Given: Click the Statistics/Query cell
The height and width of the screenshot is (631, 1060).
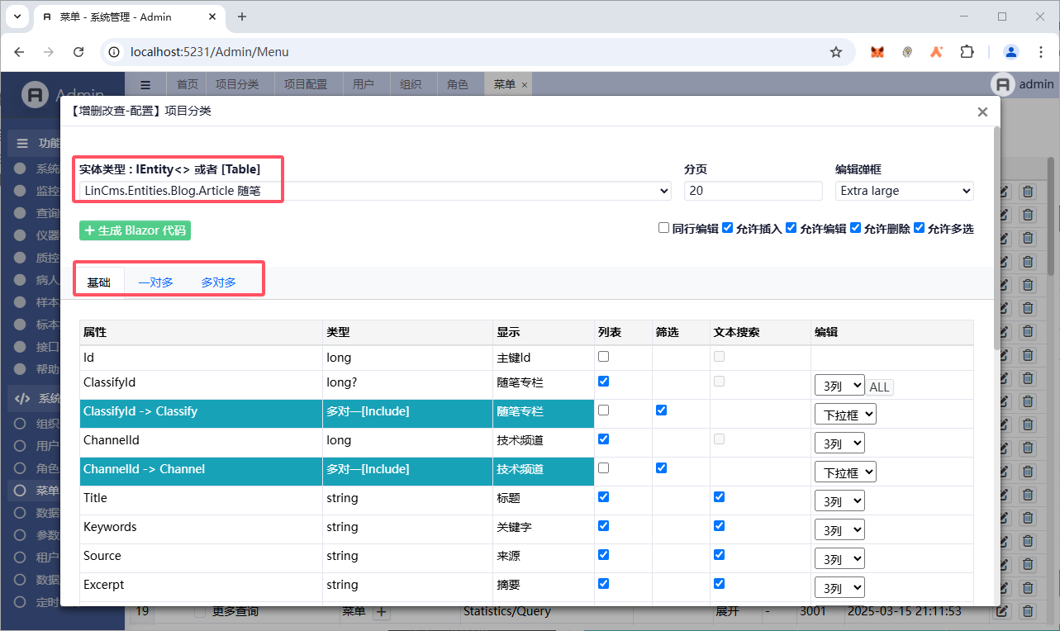Looking at the screenshot, I should pyautogui.click(x=507, y=612).
